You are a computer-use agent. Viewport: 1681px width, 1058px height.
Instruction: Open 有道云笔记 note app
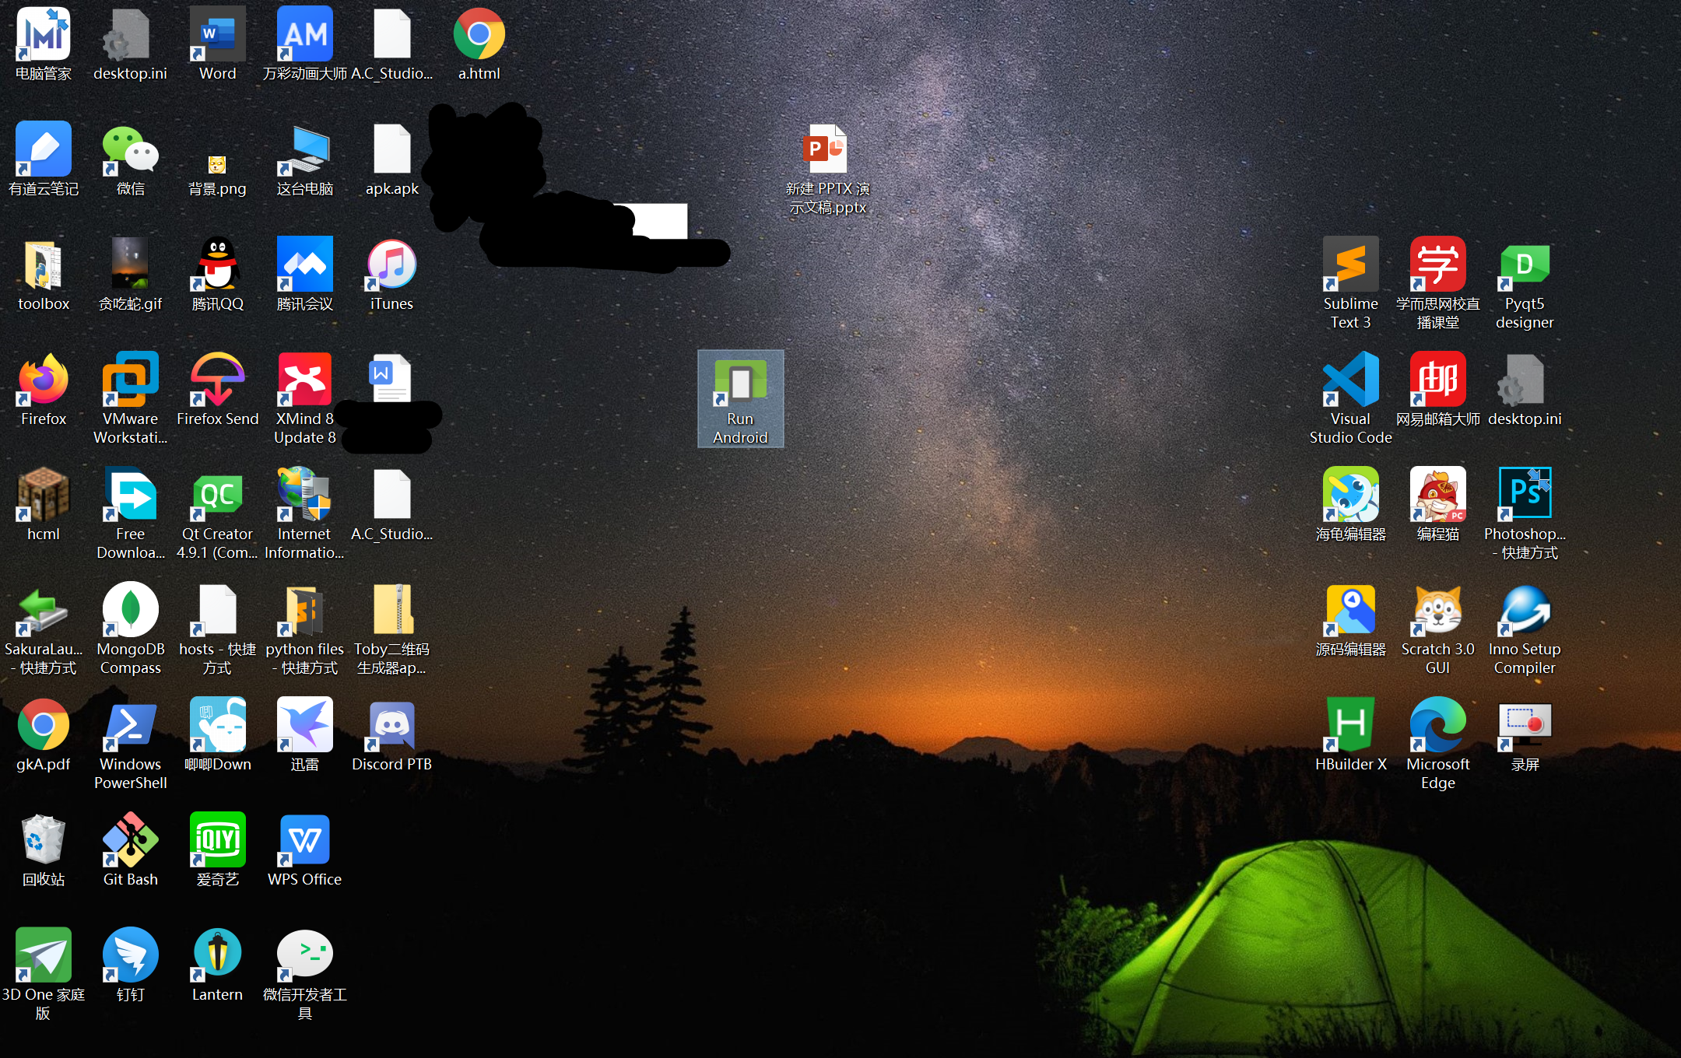point(44,159)
